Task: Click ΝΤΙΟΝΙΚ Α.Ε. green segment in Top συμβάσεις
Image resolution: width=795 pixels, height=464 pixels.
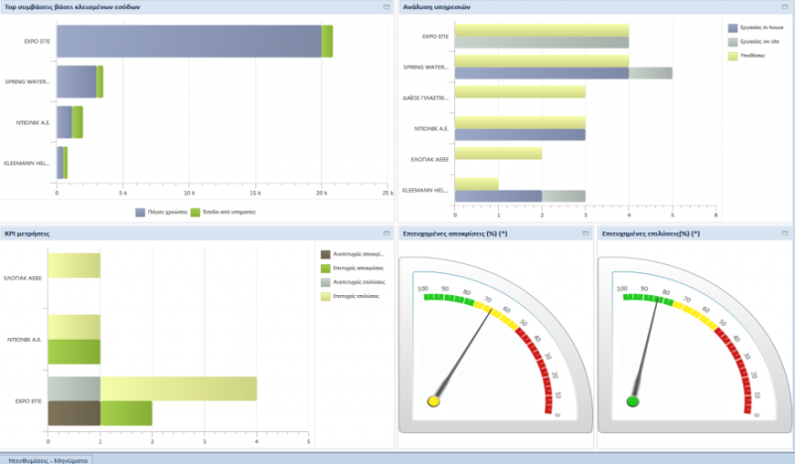Action: click(x=78, y=122)
